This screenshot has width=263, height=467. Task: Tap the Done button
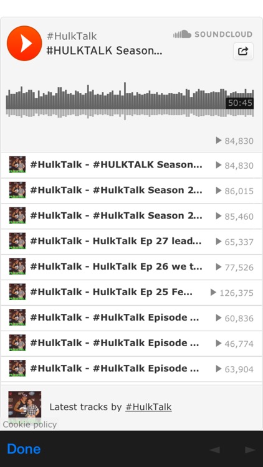(x=24, y=449)
